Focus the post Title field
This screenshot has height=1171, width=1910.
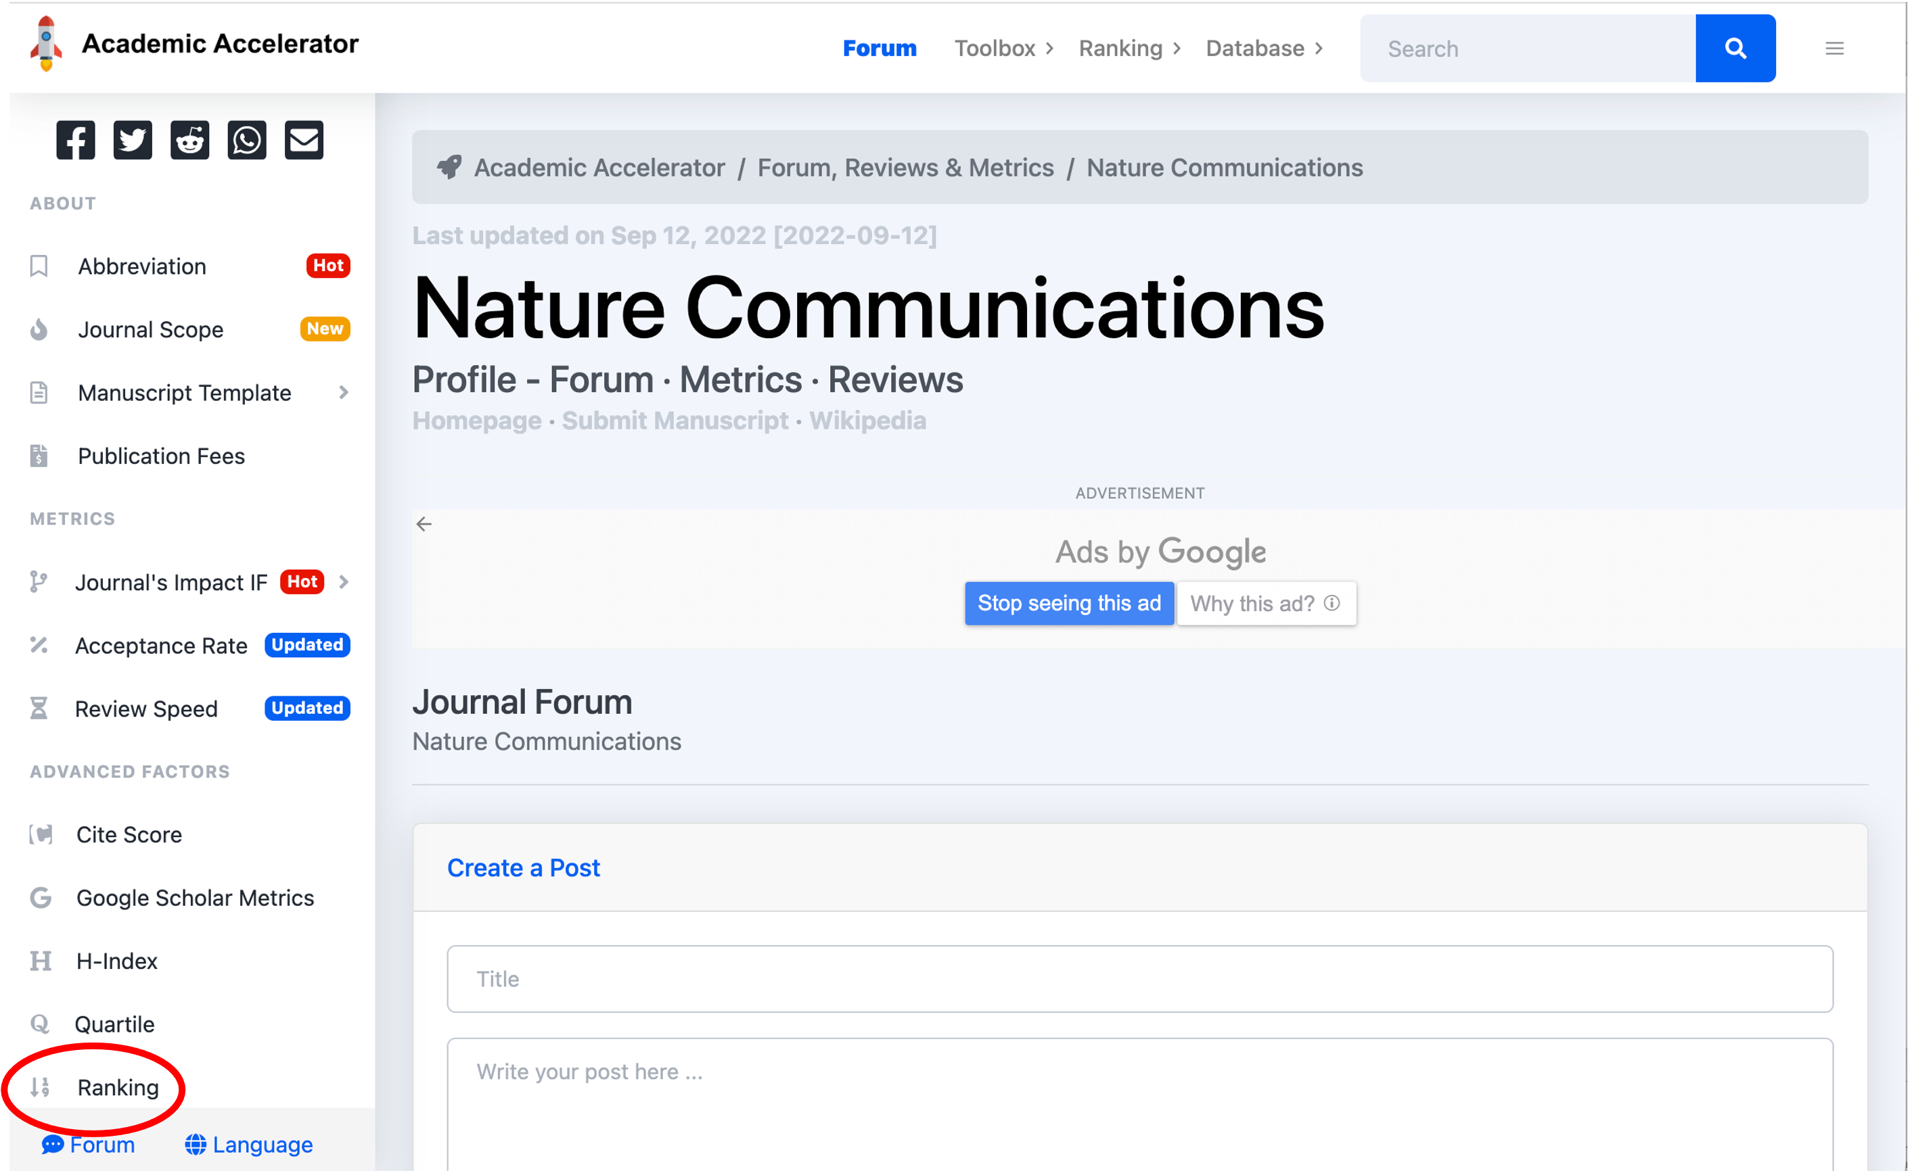tap(1139, 978)
